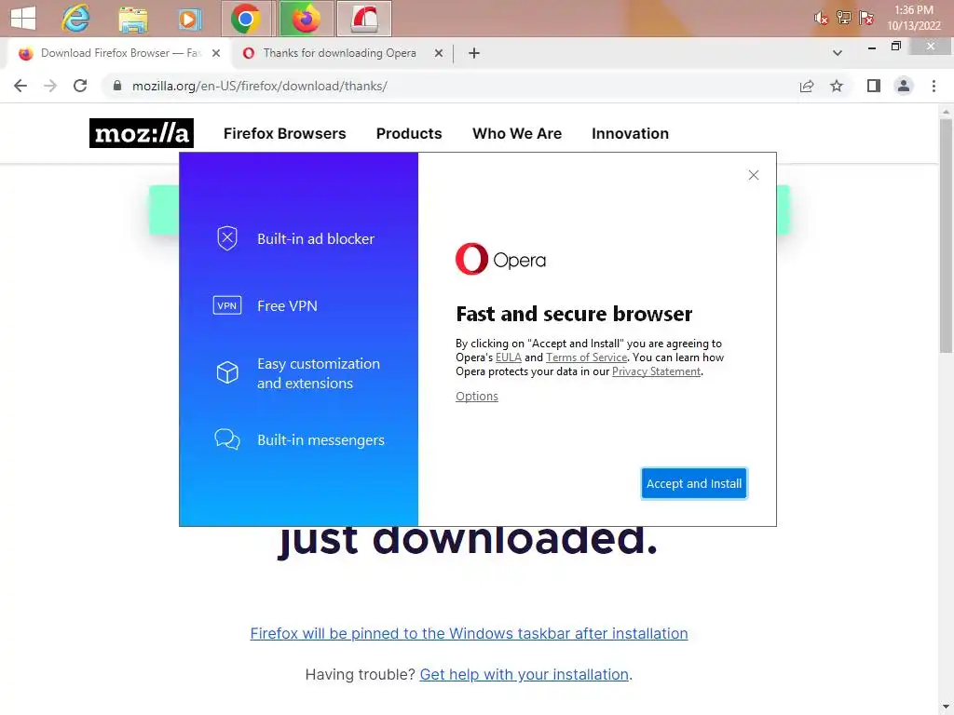Close the Download Firefox Browser tab
954x715 pixels.
tap(216, 53)
